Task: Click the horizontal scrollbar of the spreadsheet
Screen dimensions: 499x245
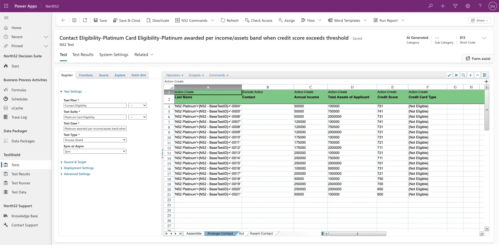Action: click(357, 234)
